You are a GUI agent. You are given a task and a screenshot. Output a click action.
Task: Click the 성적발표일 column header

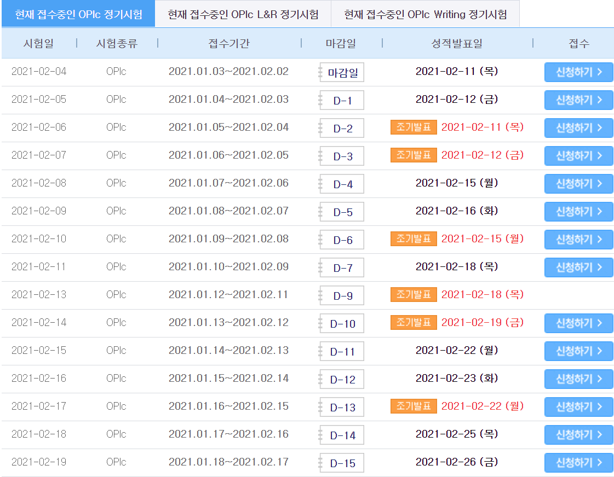[x=457, y=43]
